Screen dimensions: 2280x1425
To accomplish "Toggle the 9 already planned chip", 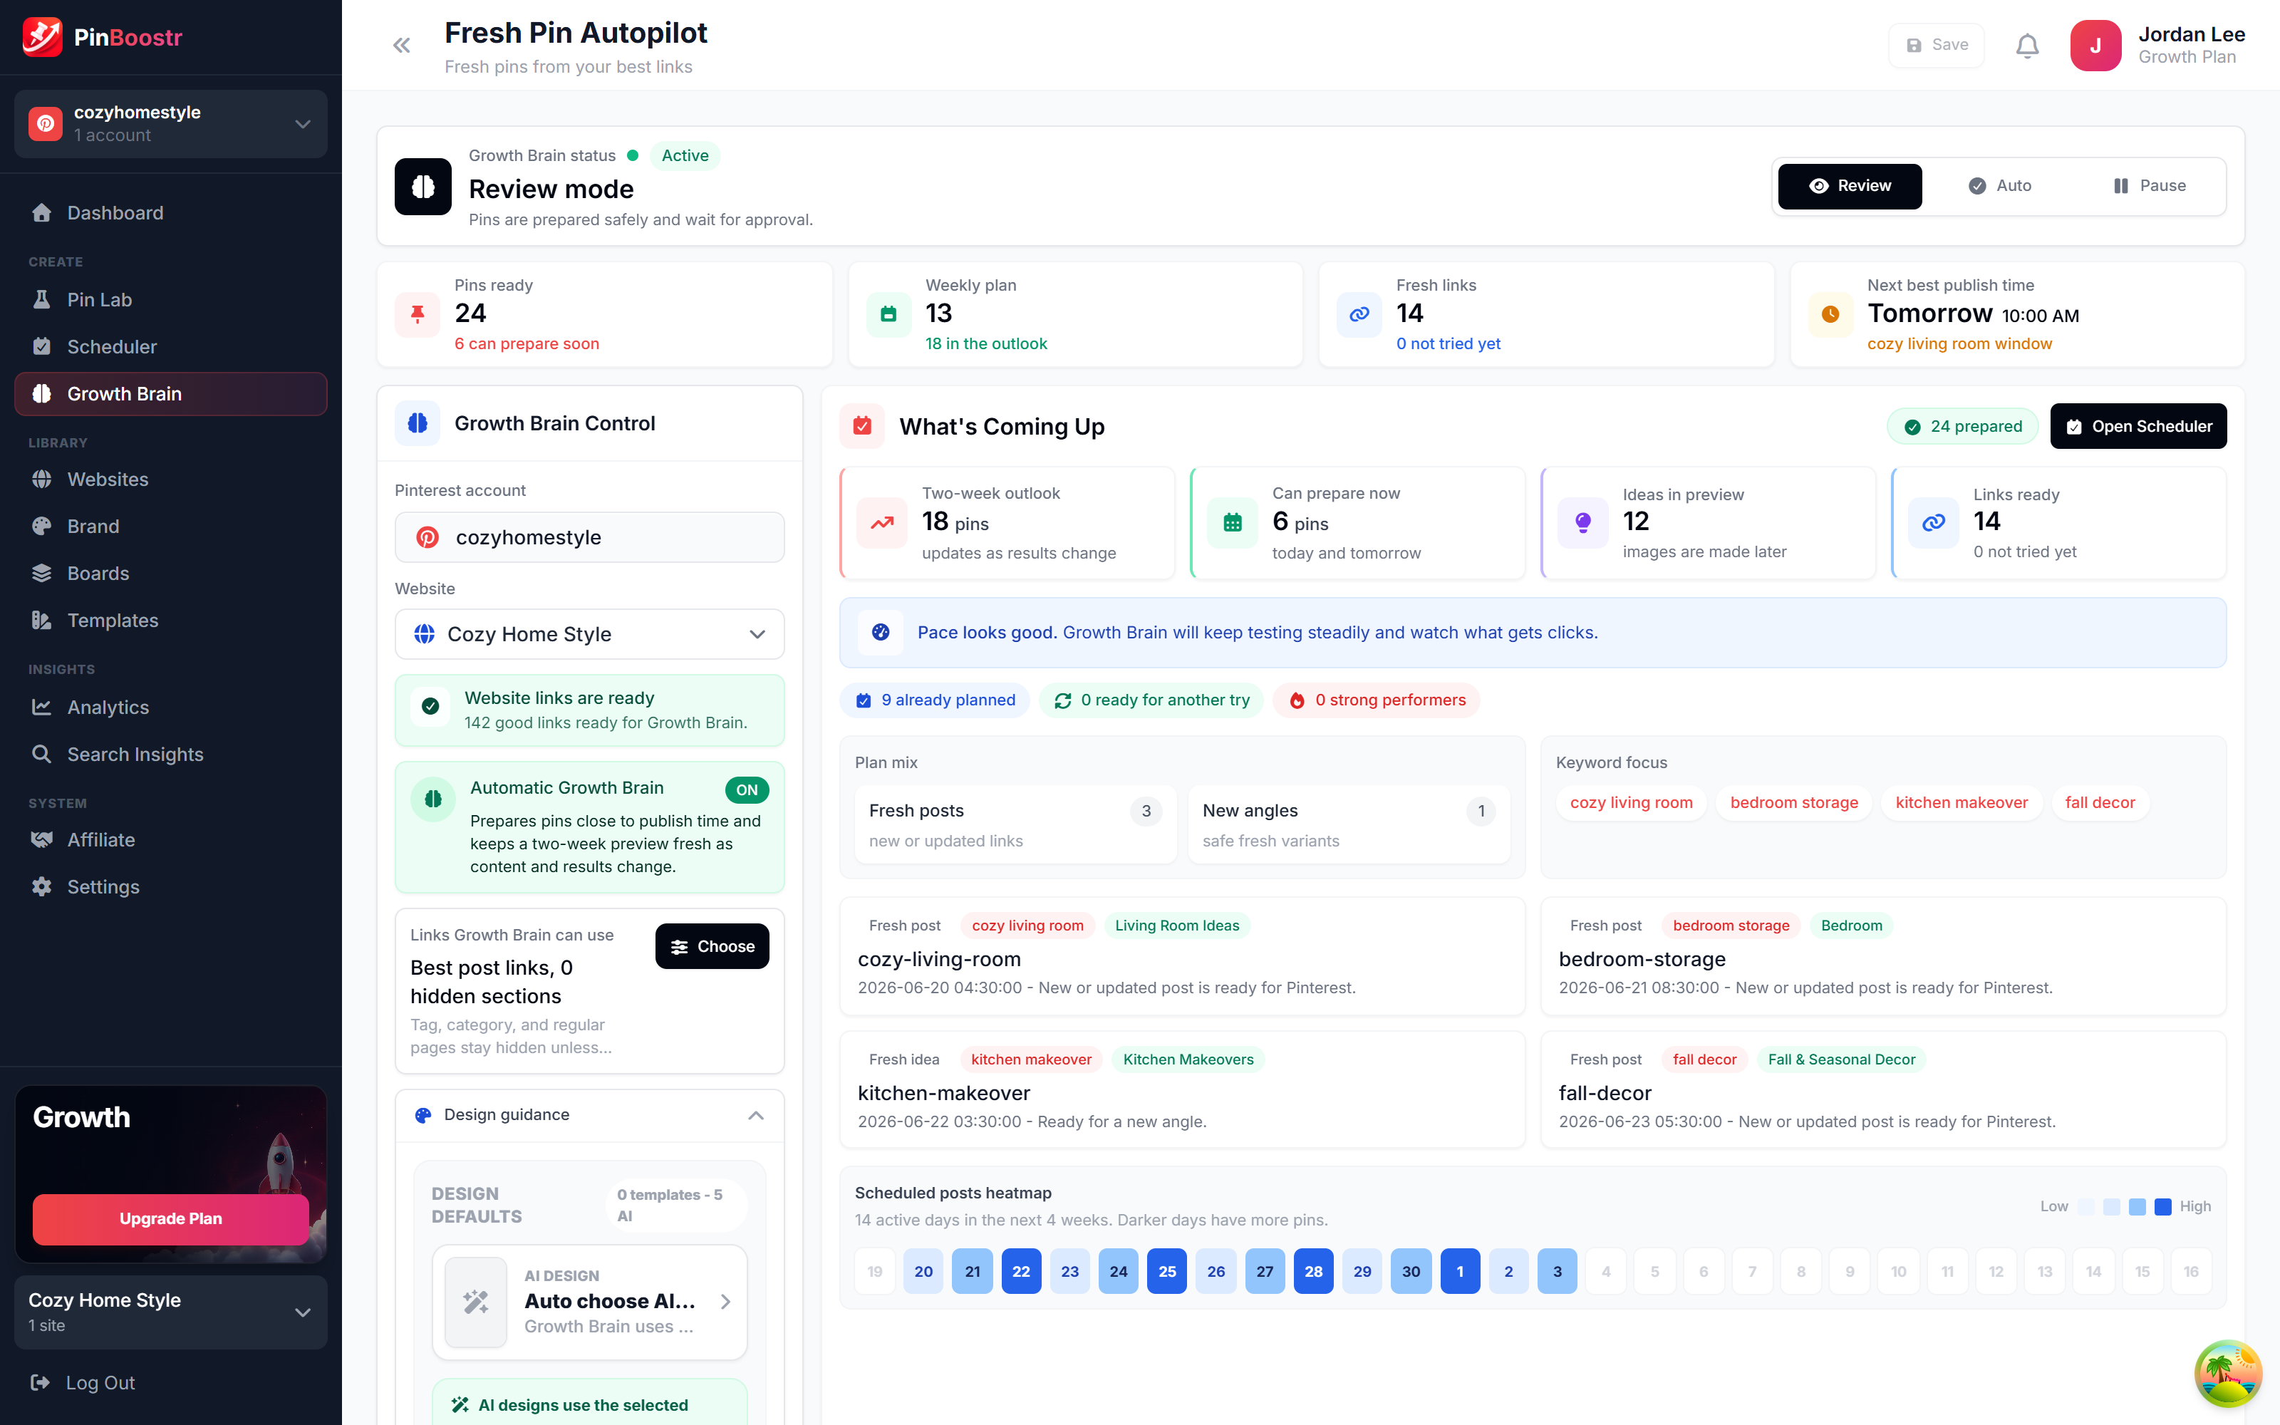I will (935, 700).
